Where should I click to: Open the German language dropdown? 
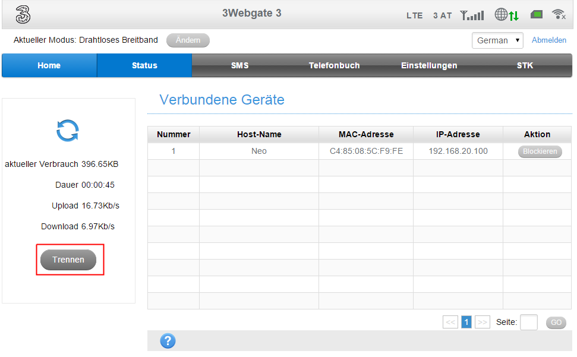click(497, 40)
